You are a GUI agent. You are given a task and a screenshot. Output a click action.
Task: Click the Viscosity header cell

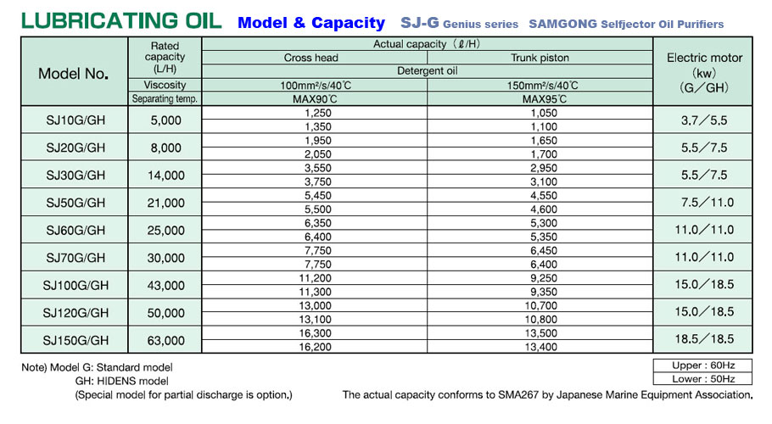165,85
